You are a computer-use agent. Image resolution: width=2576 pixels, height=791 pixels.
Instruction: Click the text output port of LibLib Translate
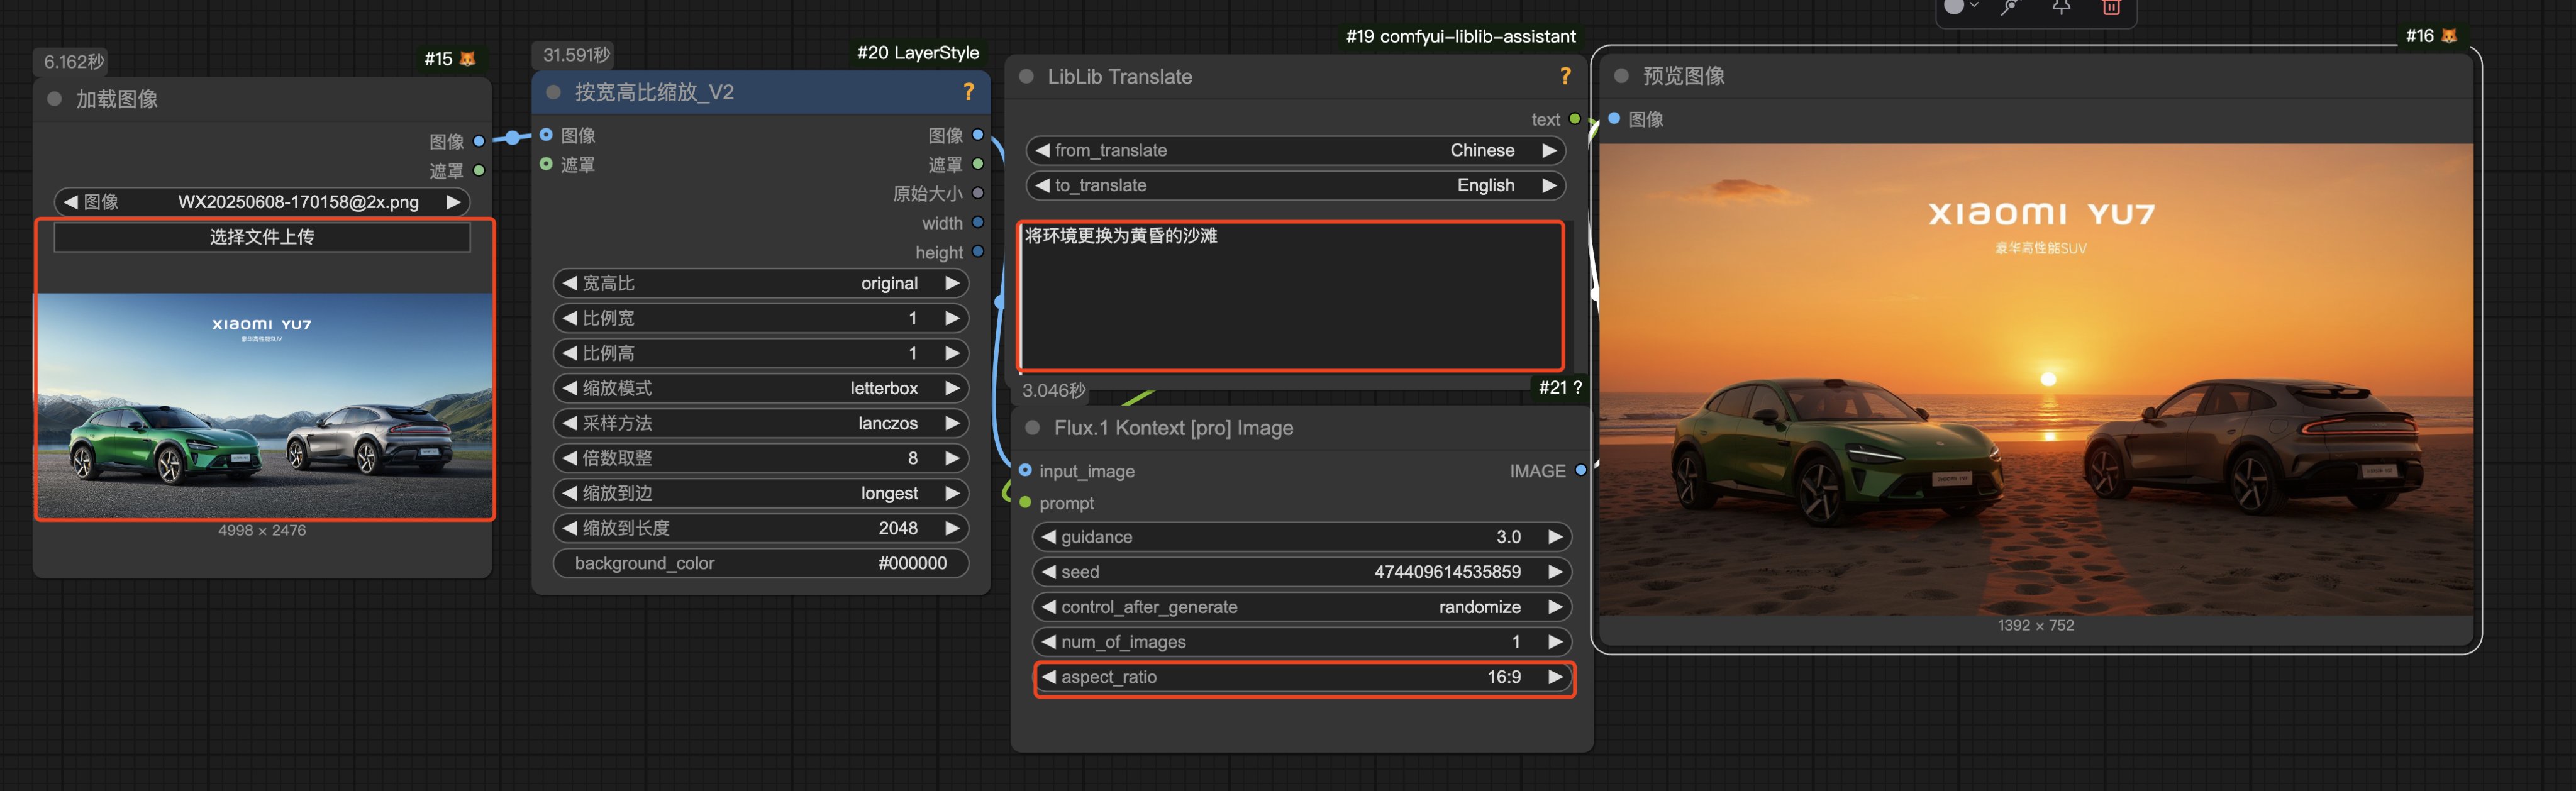tap(1575, 119)
